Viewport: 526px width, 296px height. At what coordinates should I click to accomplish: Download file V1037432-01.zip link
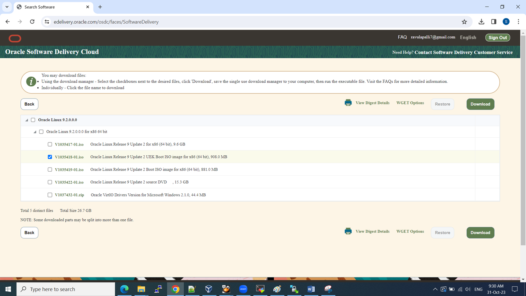coord(70,195)
